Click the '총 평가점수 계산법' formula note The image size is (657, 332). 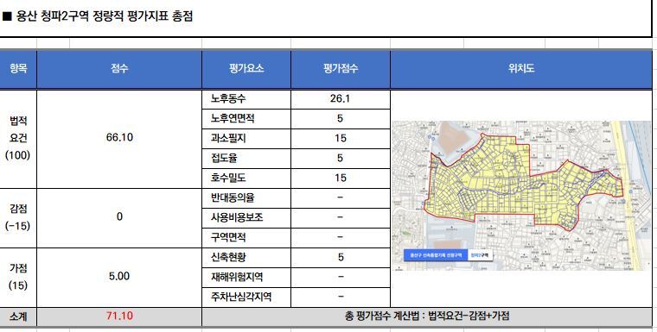point(427,316)
